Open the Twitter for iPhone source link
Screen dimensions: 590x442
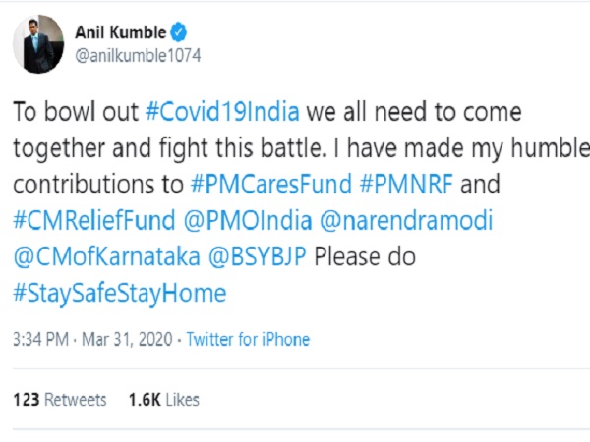pyautogui.click(x=248, y=340)
